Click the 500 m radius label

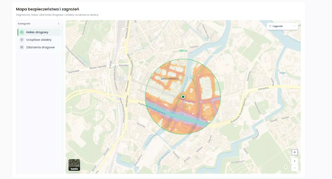click(183, 51)
